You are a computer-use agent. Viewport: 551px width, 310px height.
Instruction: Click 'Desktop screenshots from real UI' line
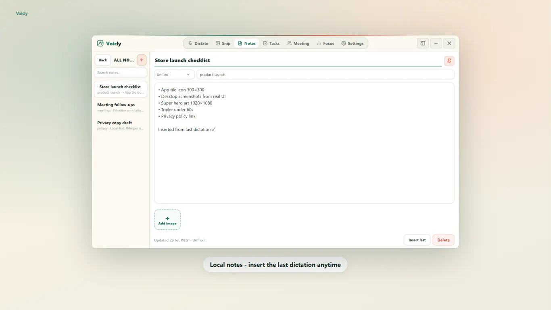point(192,96)
